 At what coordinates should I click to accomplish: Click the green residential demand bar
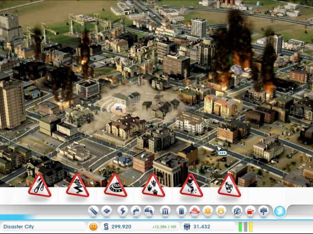pos(240,227)
